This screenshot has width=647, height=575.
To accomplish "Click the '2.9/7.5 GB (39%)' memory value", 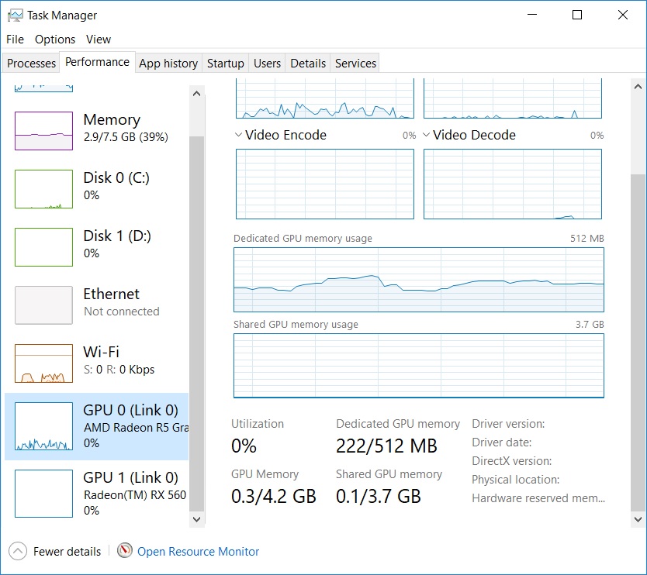I will click(x=126, y=137).
